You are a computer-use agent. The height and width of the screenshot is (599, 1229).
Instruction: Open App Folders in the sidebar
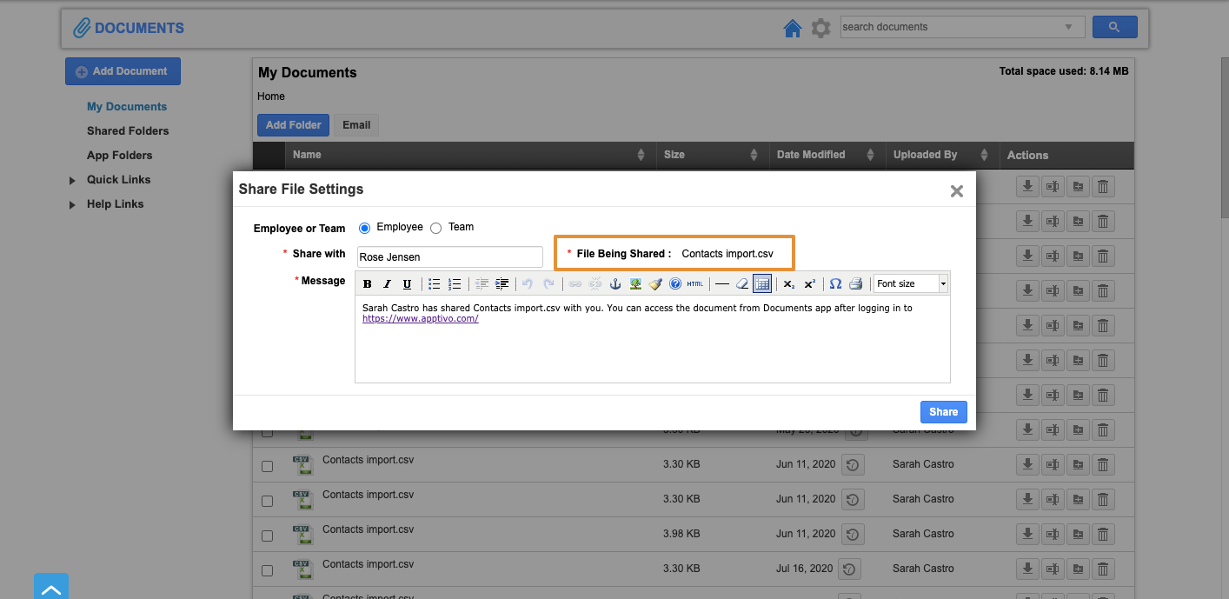click(x=119, y=156)
